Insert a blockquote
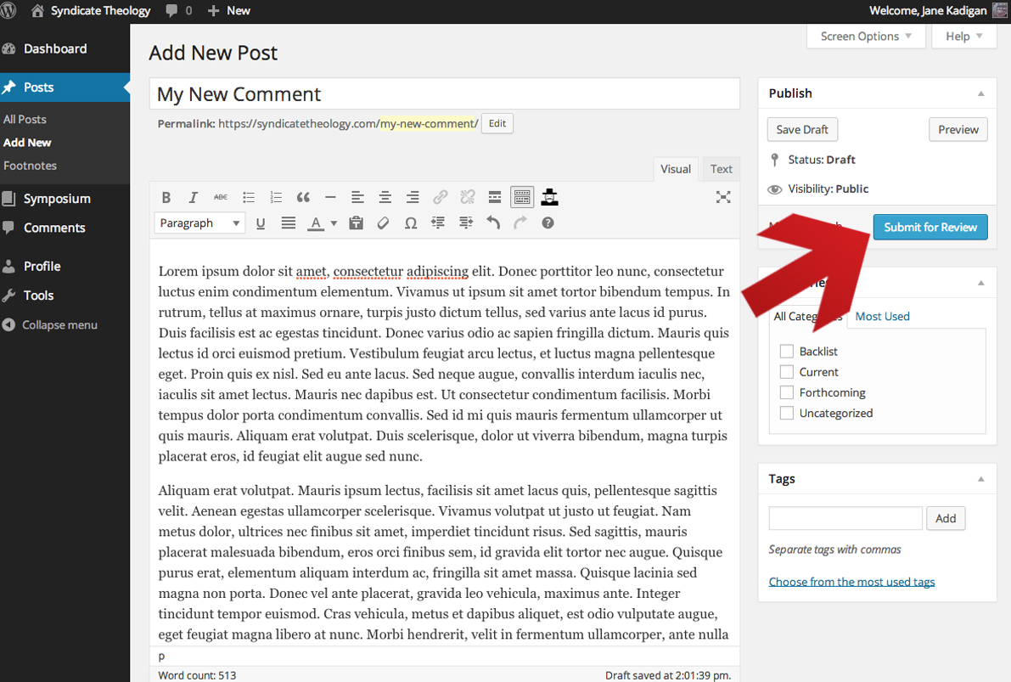Screen dimensions: 1011x682 pos(303,197)
